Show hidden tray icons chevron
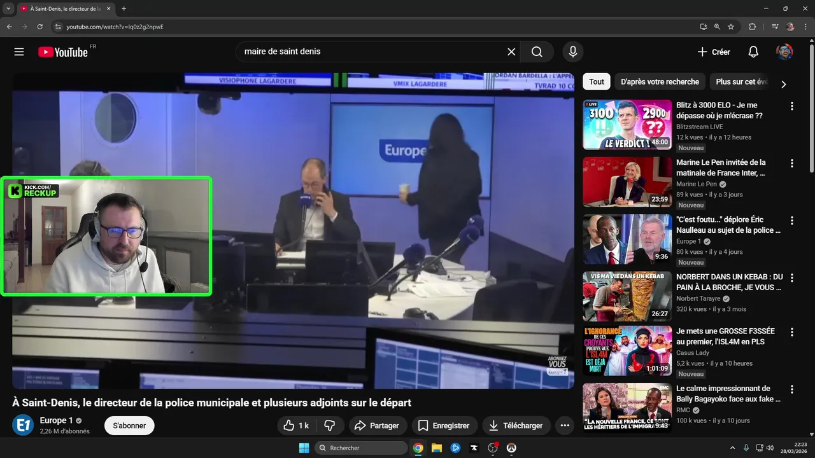 pos(732,448)
